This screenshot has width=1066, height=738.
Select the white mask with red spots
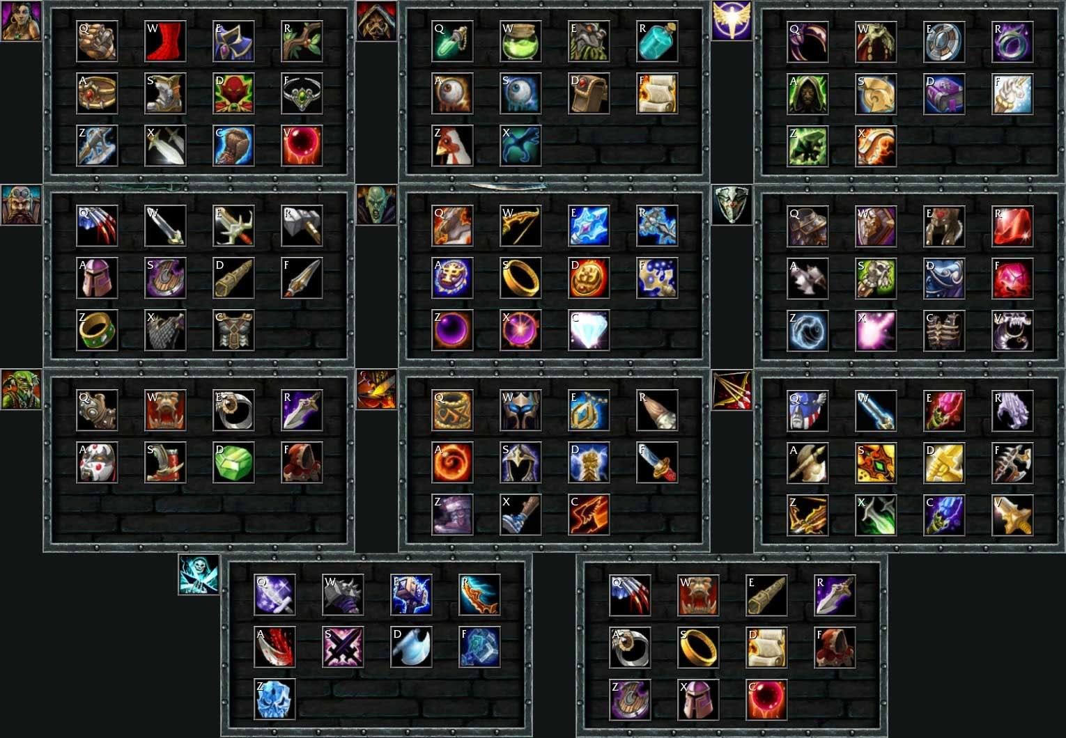pos(97,462)
